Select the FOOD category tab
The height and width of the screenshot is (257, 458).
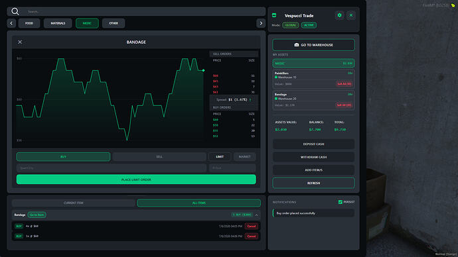point(29,23)
